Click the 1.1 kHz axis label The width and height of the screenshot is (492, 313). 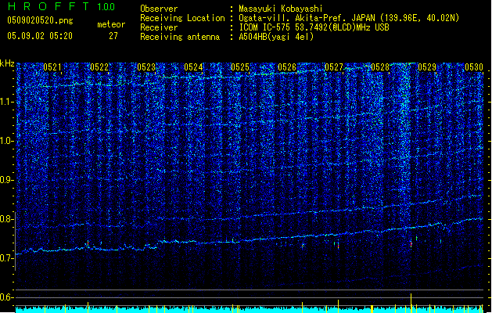(x=8, y=102)
